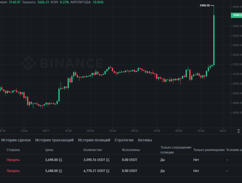
Task: Edit quantity of the 3,590.76 USDT order
Action: point(108,160)
